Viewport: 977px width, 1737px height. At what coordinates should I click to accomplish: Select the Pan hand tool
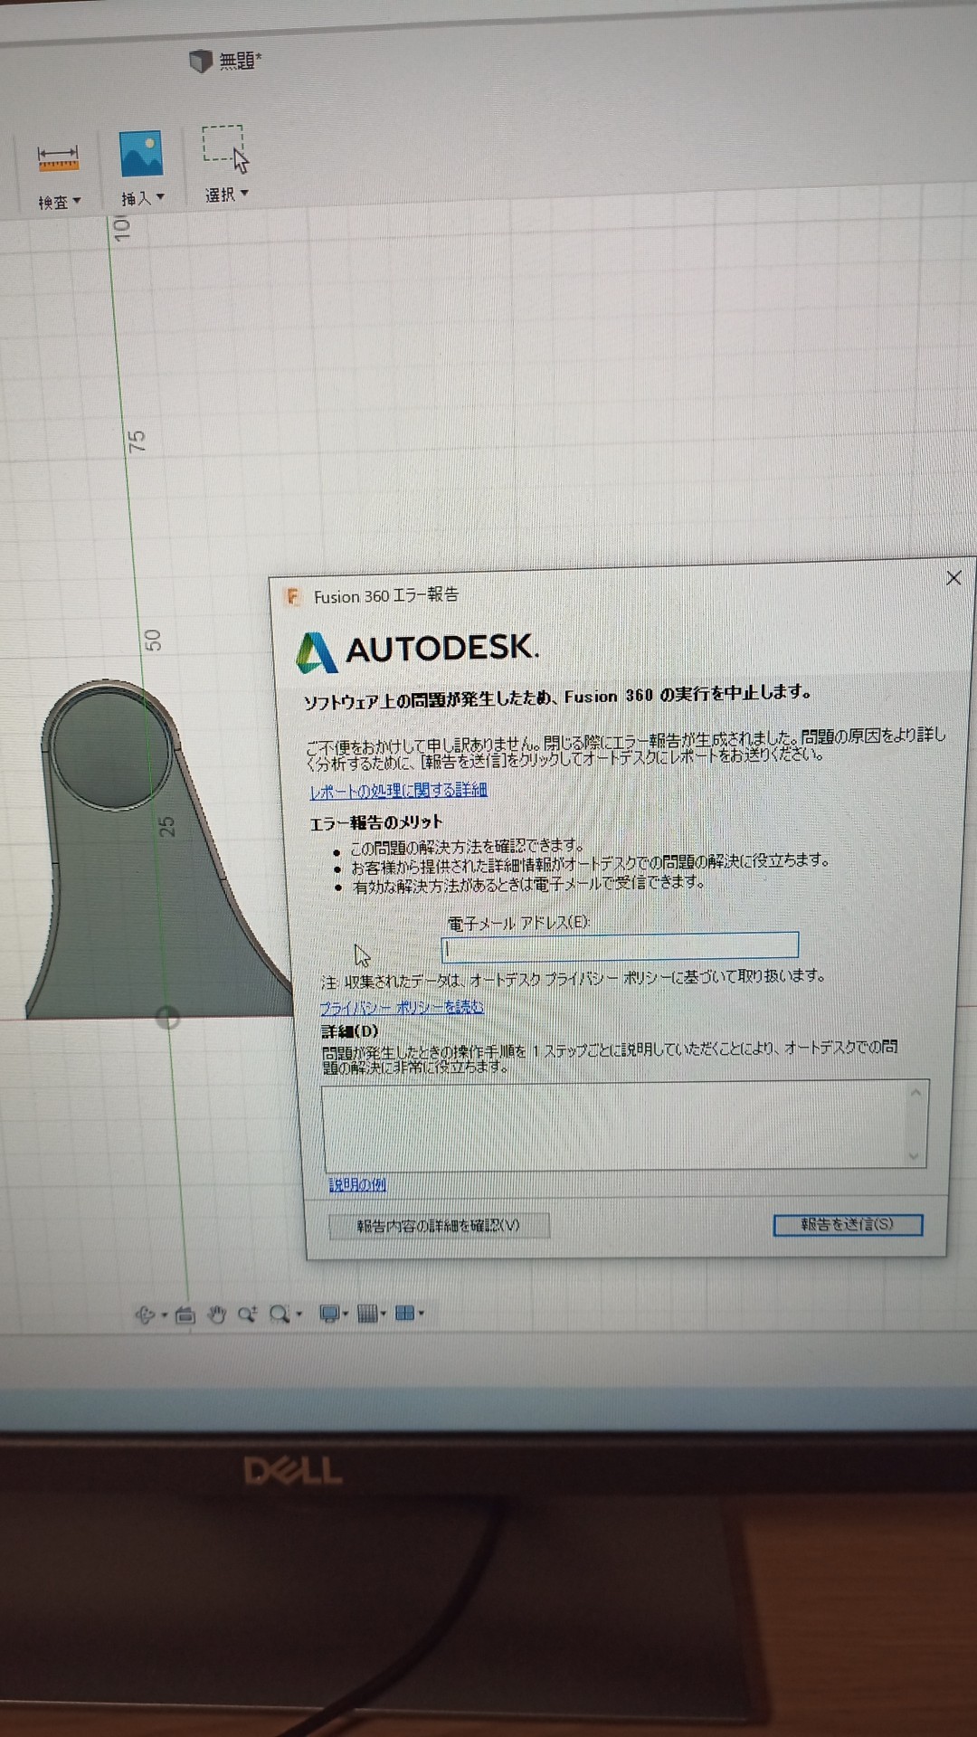217,1315
